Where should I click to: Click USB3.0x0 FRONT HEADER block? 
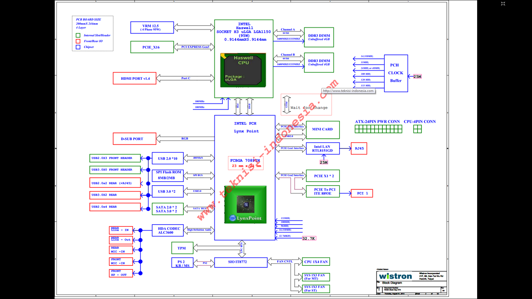(x=115, y=169)
